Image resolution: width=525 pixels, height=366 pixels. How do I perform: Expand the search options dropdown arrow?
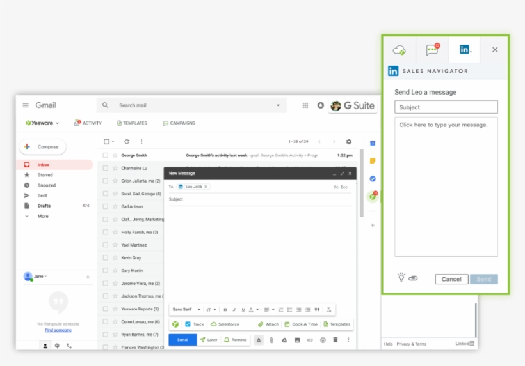[x=278, y=105]
